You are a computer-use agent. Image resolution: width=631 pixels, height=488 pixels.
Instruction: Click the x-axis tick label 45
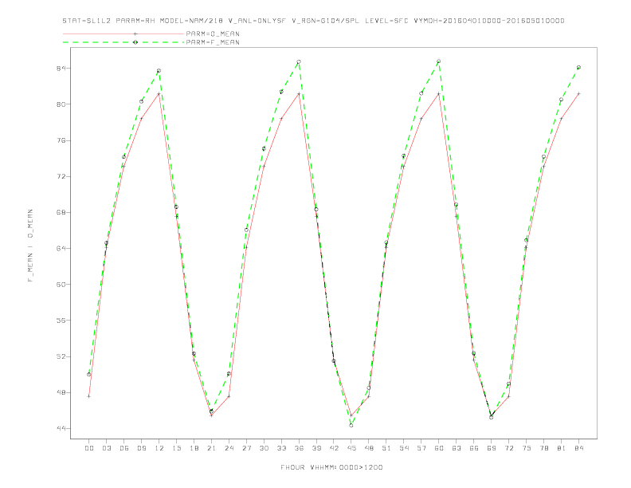pos(351,448)
